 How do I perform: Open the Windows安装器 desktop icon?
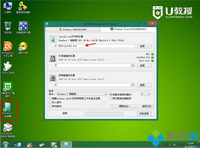8,110
